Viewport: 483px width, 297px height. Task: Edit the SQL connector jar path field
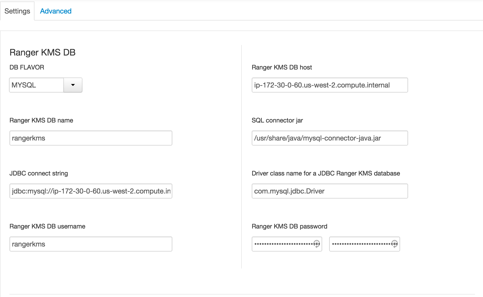pyautogui.click(x=330, y=138)
